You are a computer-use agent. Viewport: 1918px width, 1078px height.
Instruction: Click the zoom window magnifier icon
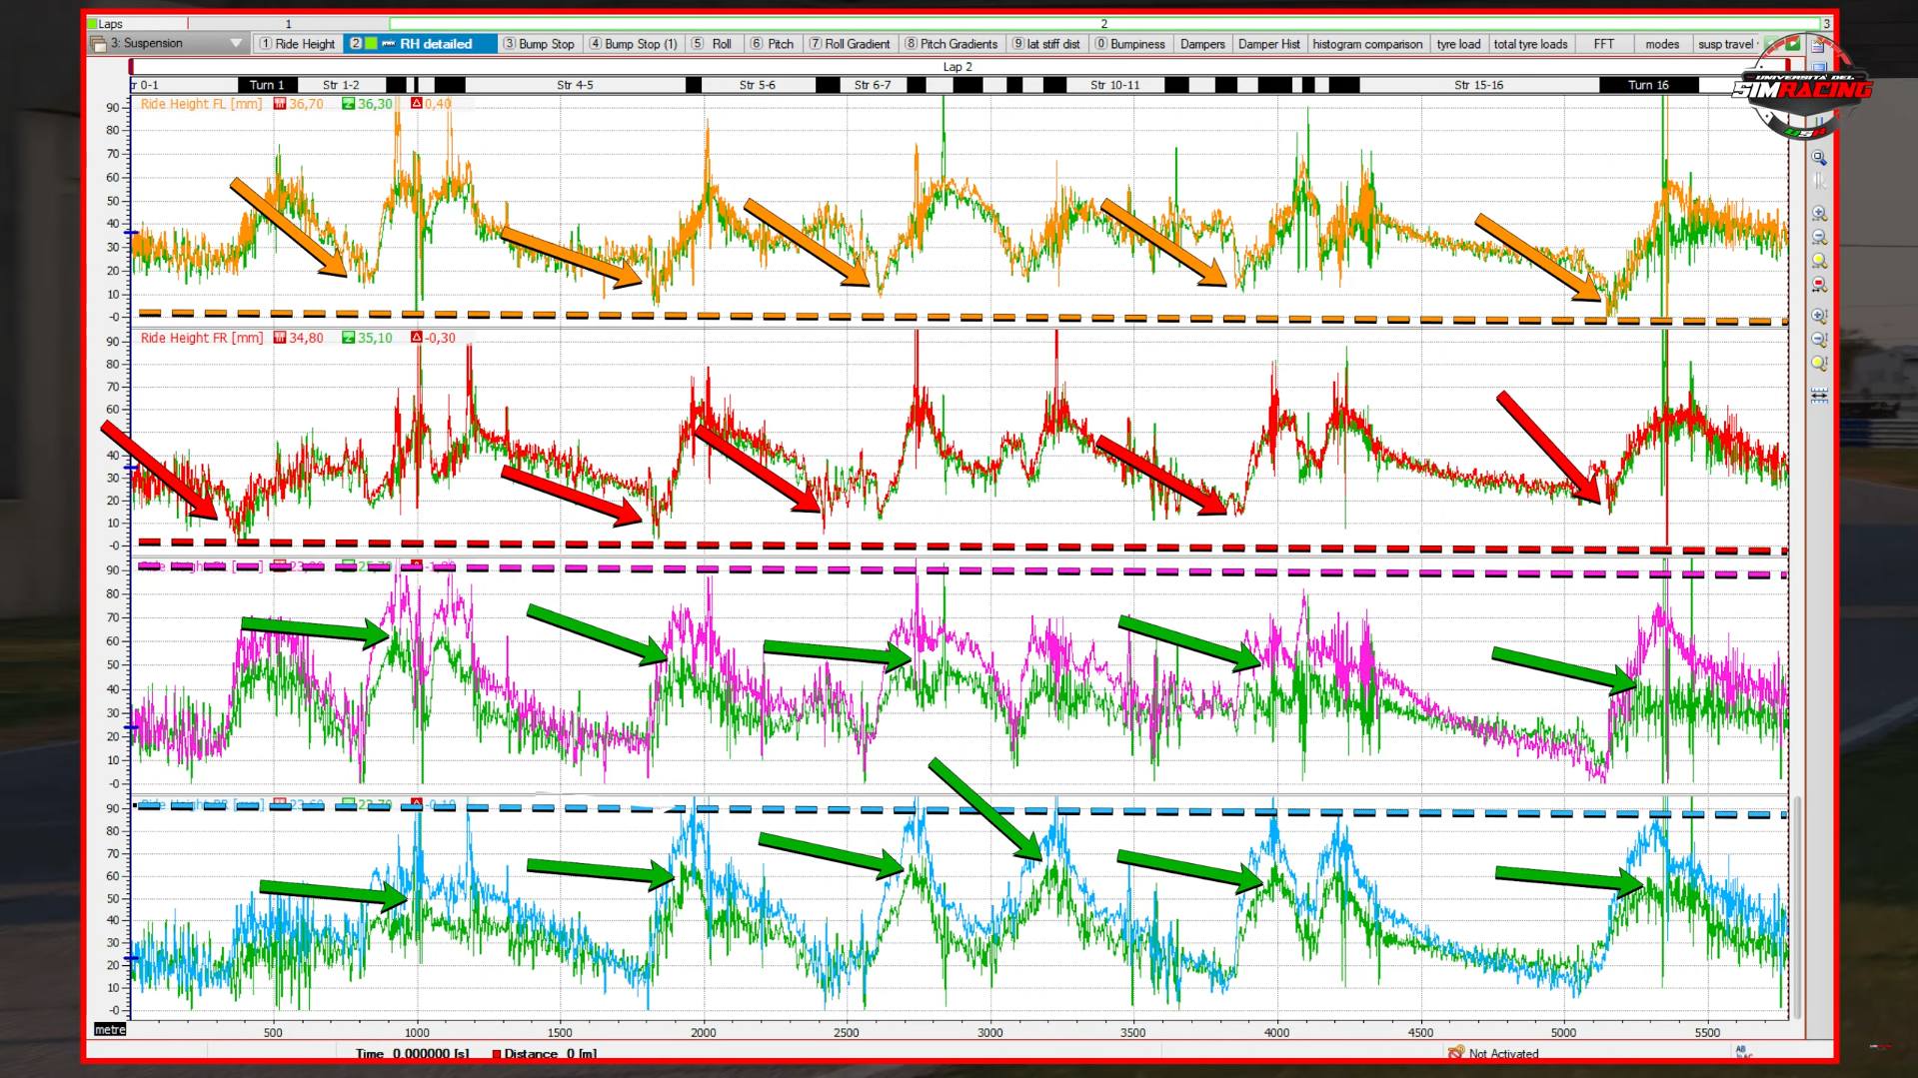point(1819,159)
